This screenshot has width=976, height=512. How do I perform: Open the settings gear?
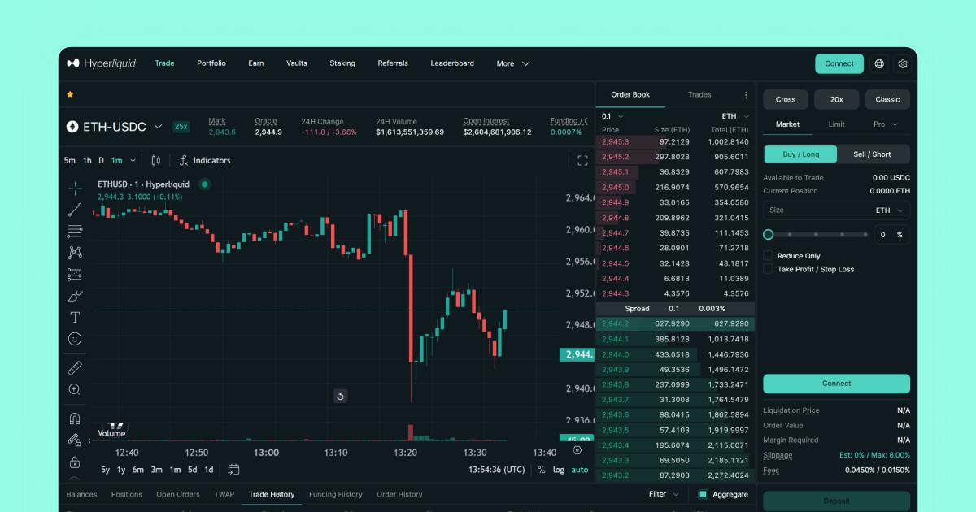[903, 63]
